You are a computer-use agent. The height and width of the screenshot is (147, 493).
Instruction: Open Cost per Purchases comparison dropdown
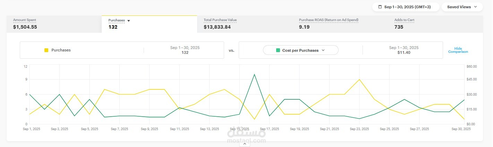[300, 50]
